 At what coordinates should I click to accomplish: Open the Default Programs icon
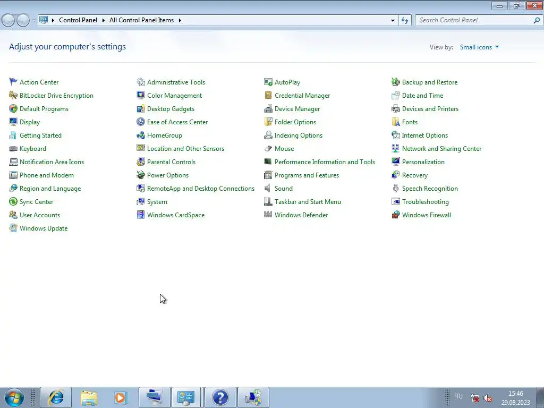(x=13, y=108)
